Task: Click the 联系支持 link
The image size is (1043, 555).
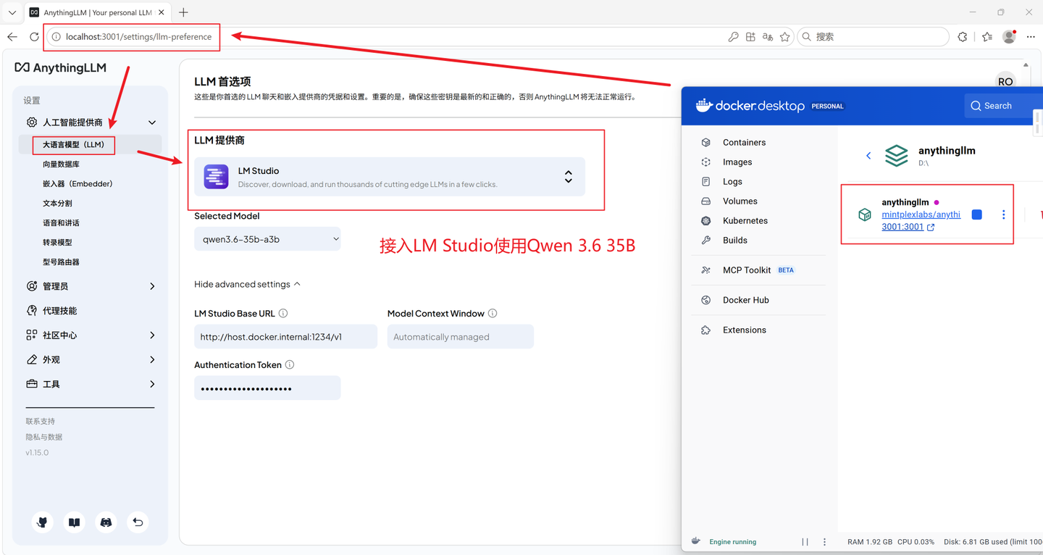Action: (41, 421)
